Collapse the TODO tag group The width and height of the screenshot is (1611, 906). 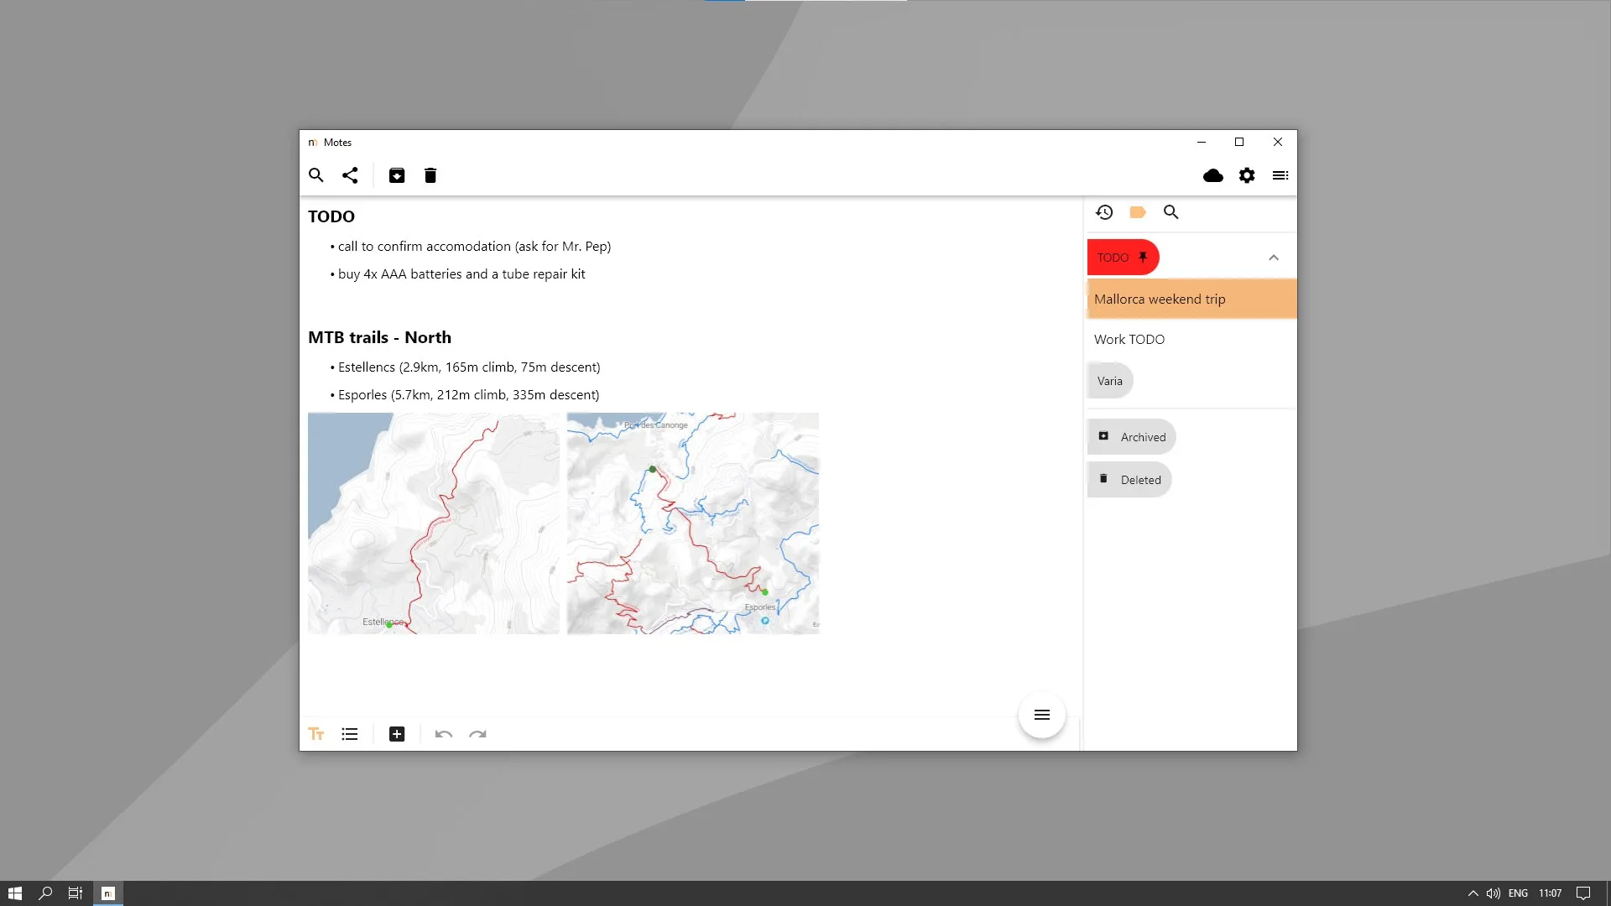[1274, 258]
